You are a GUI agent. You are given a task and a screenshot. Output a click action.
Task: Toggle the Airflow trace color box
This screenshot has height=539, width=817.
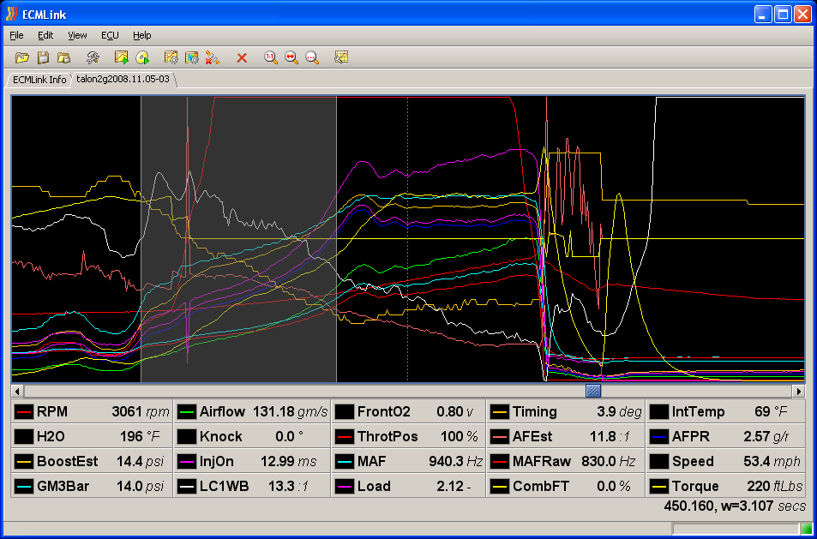185,412
